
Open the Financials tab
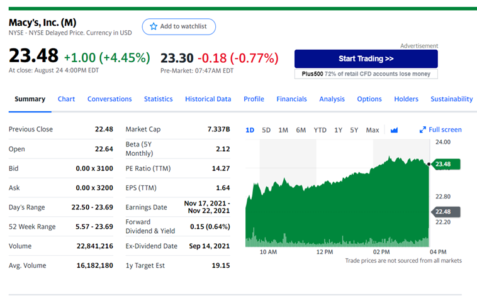[x=291, y=99]
